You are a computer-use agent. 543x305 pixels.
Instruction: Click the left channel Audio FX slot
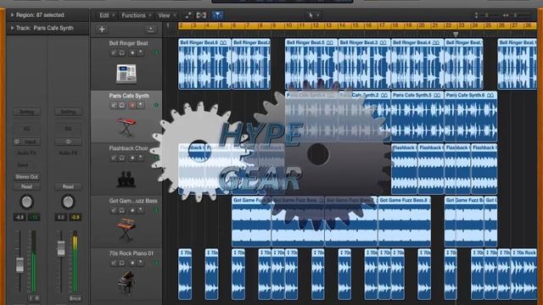click(26, 152)
